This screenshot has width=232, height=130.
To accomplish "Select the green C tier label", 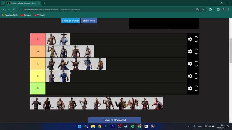I will pyautogui.click(x=38, y=88).
